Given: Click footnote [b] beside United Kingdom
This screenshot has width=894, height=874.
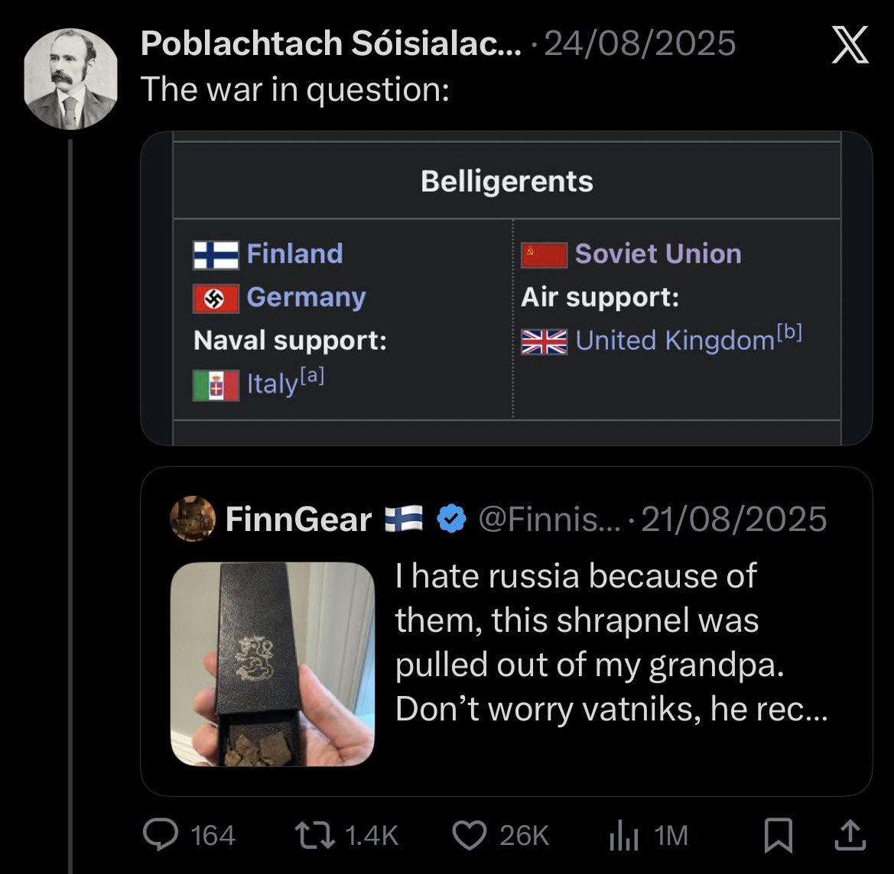Looking at the screenshot, I should (x=790, y=335).
